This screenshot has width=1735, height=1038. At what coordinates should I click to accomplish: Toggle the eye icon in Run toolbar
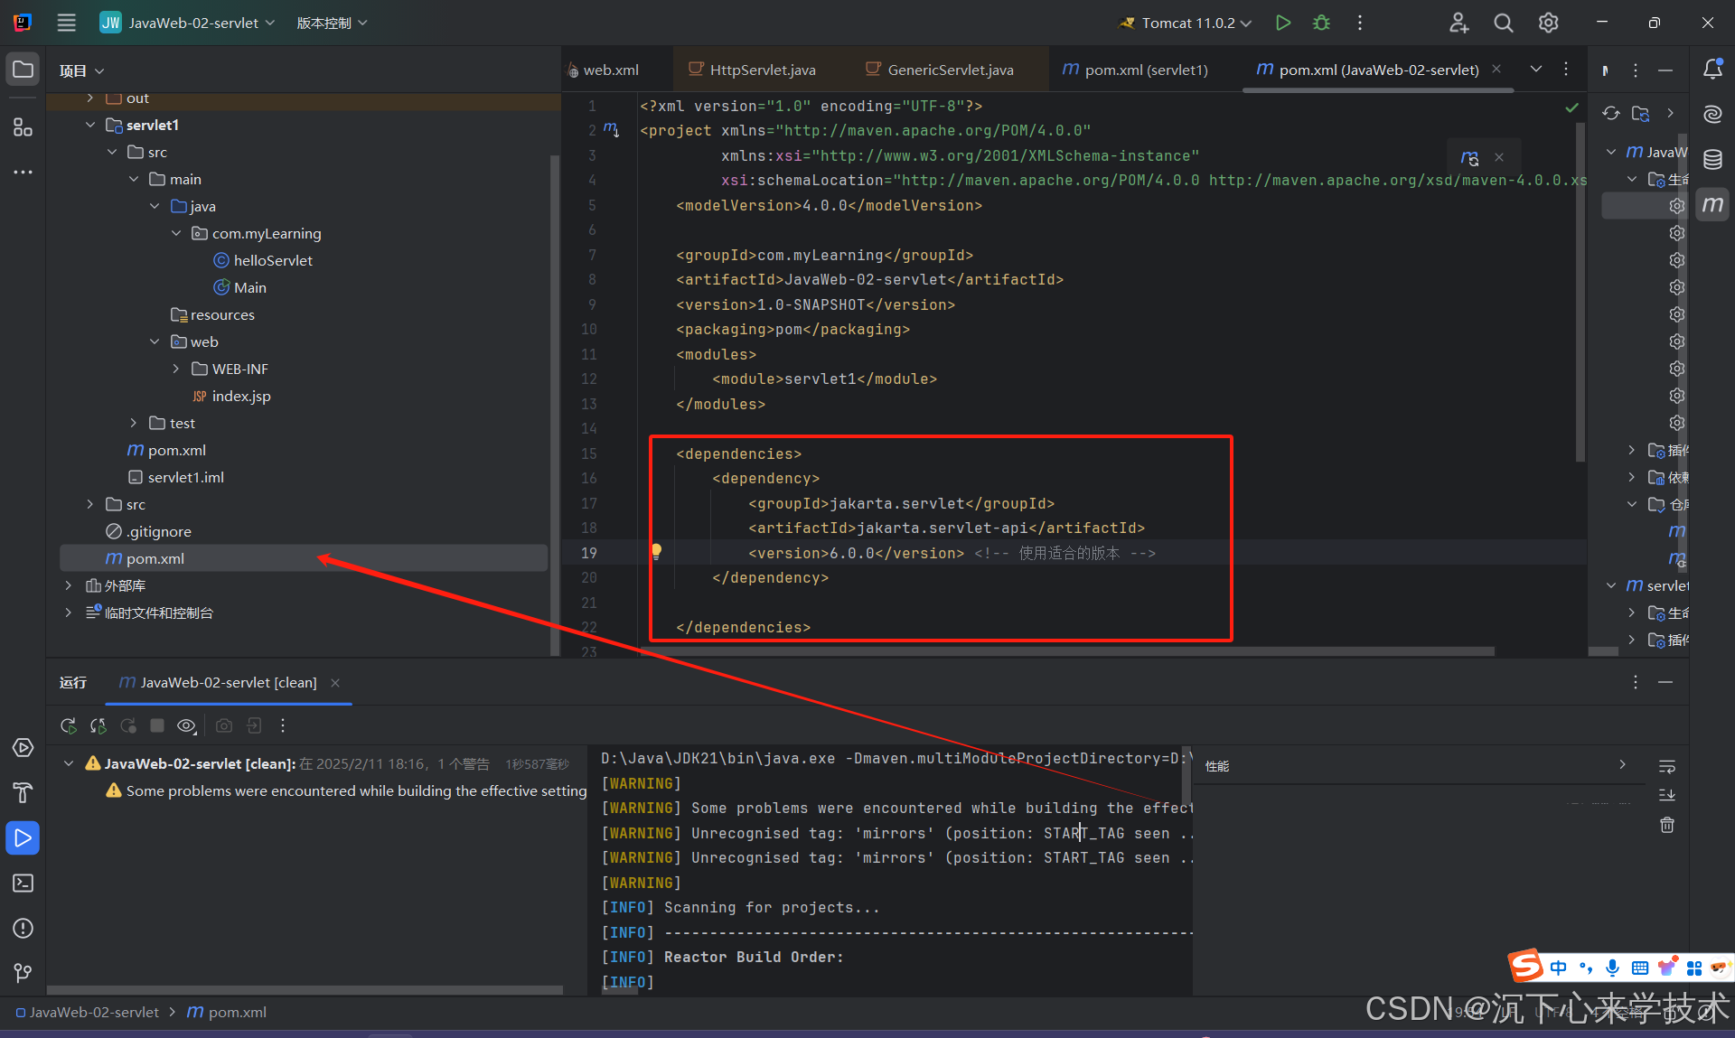(186, 725)
